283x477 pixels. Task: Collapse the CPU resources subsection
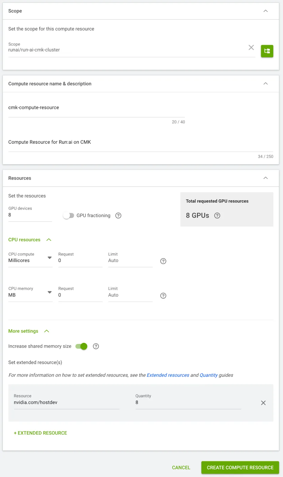point(49,240)
